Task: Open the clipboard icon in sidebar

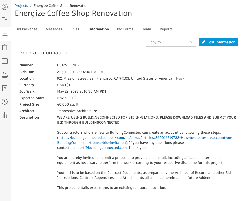Action: [x=5, y=47]
